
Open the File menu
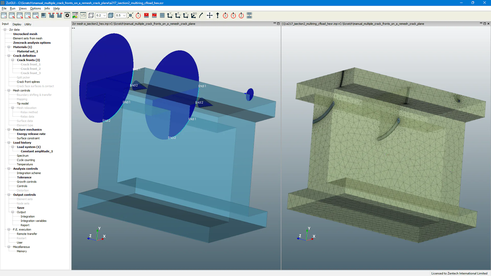(x=4, y=8)
